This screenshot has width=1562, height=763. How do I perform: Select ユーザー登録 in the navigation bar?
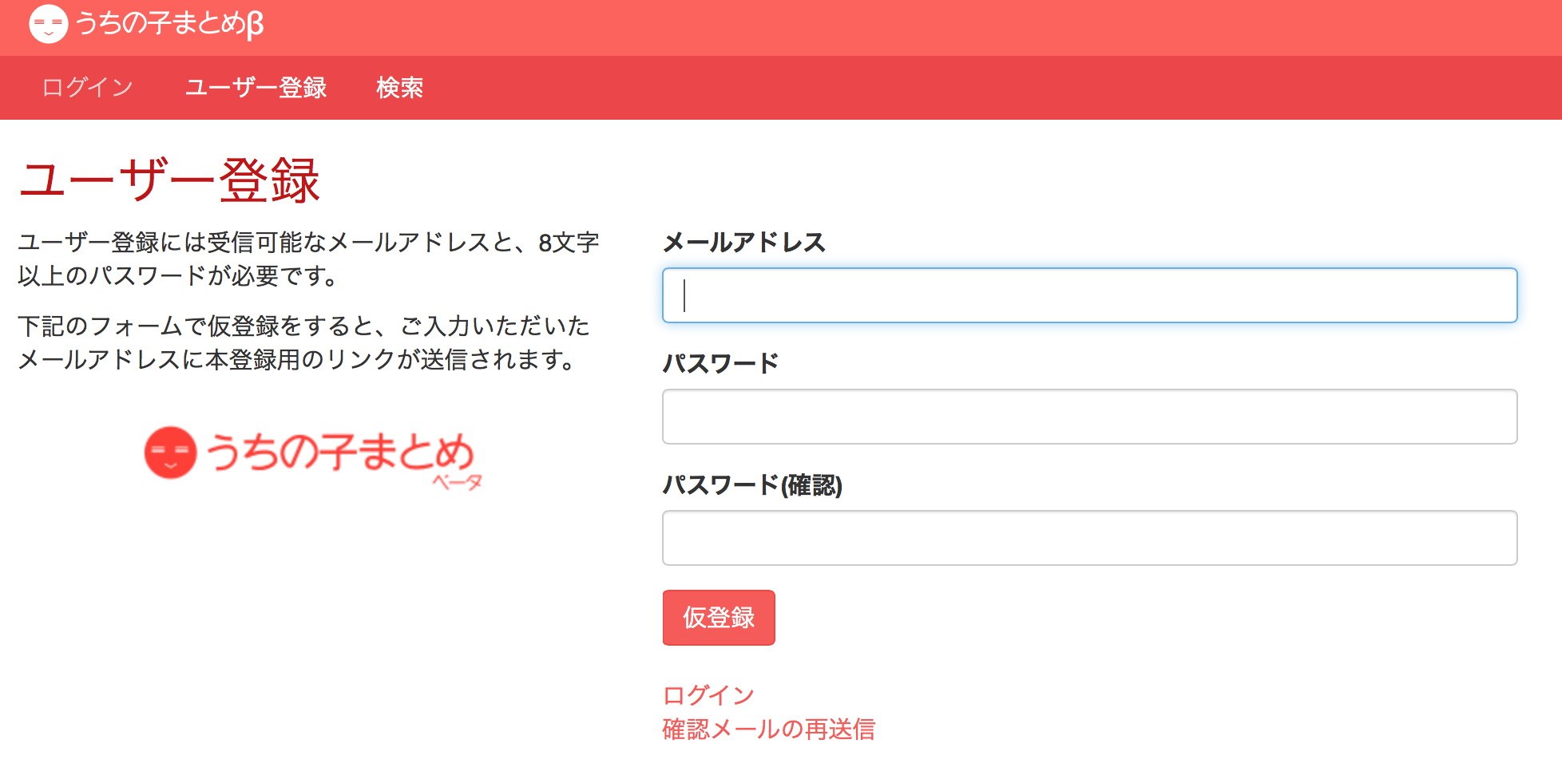[x=256, y=87]
